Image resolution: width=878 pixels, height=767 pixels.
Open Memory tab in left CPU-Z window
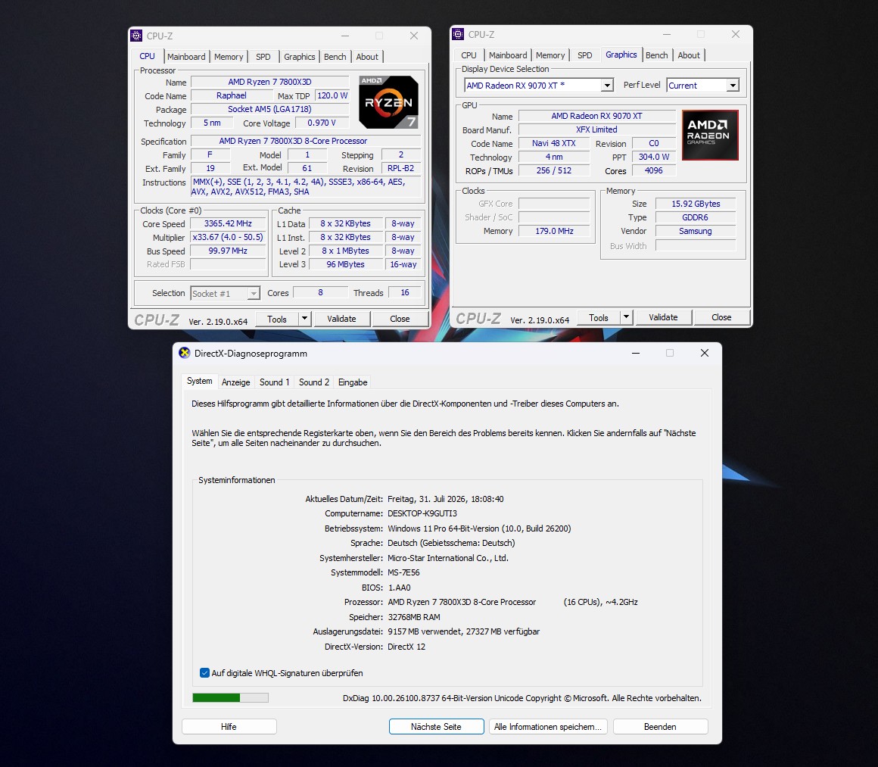pos(229,57)
